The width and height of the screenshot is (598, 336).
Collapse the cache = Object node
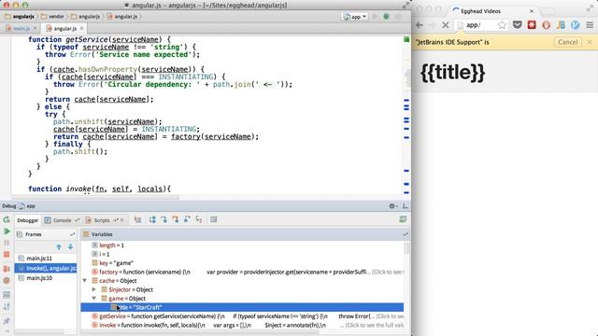point(85,281)
